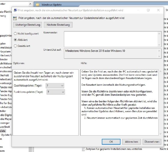Go to Vorherige Einstellung
Screen dimensions: 168x152
pos(28,25)
